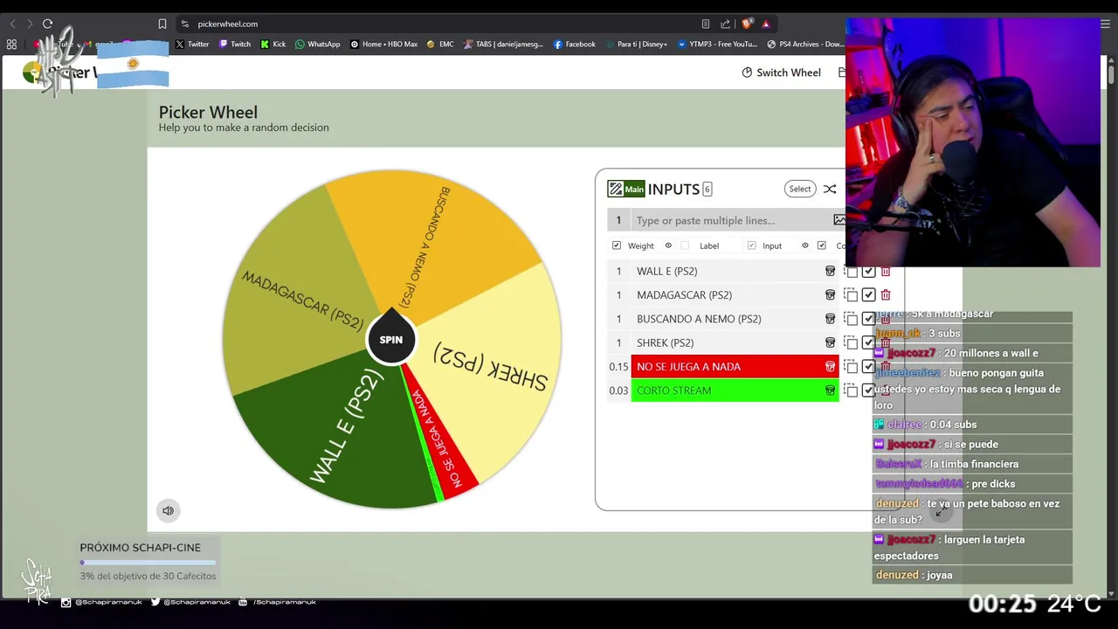Uncheck the SHREK (PS2) enable checkbox
Viewport: 1118px width, 629px height.
point(868,342)
